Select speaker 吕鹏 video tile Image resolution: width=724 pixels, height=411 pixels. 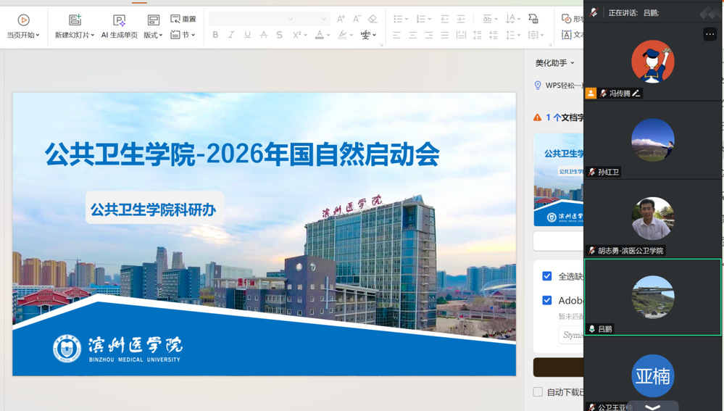click(653, 297)
